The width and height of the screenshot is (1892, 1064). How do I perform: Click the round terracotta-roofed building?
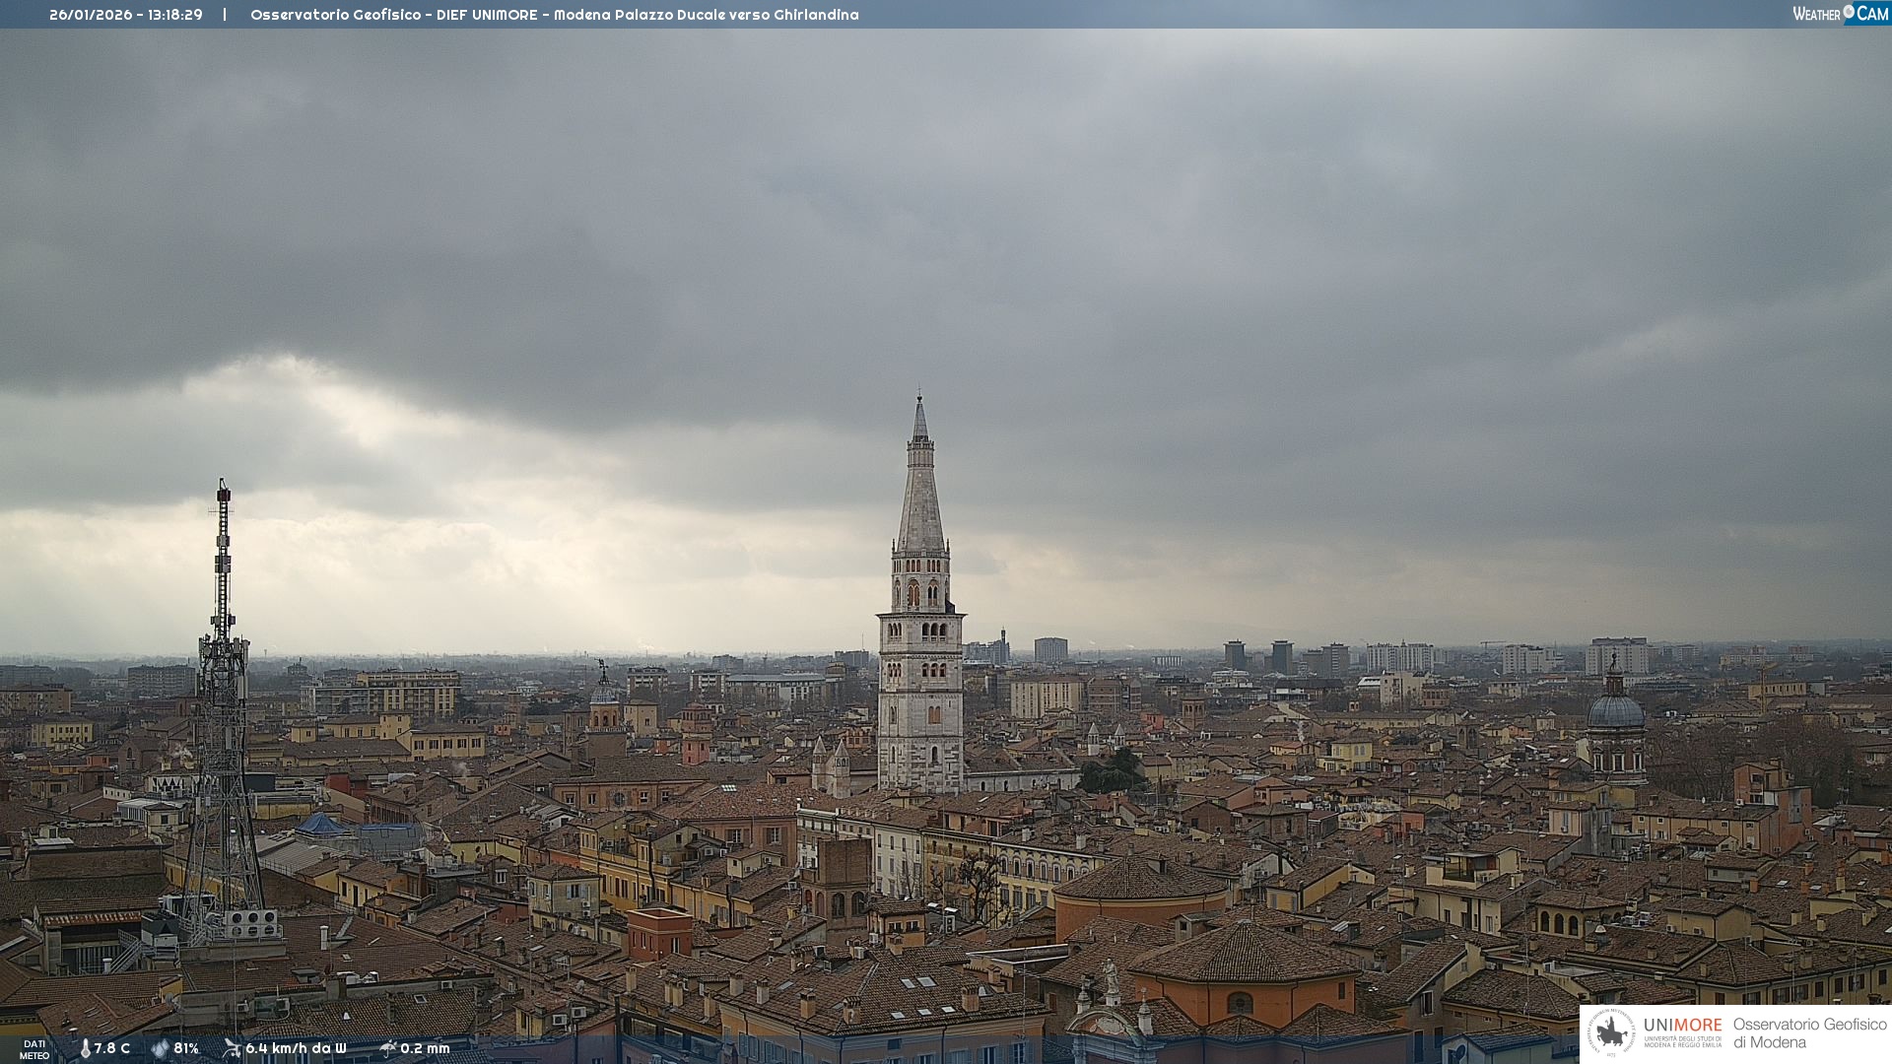(x=1141, y=882)
